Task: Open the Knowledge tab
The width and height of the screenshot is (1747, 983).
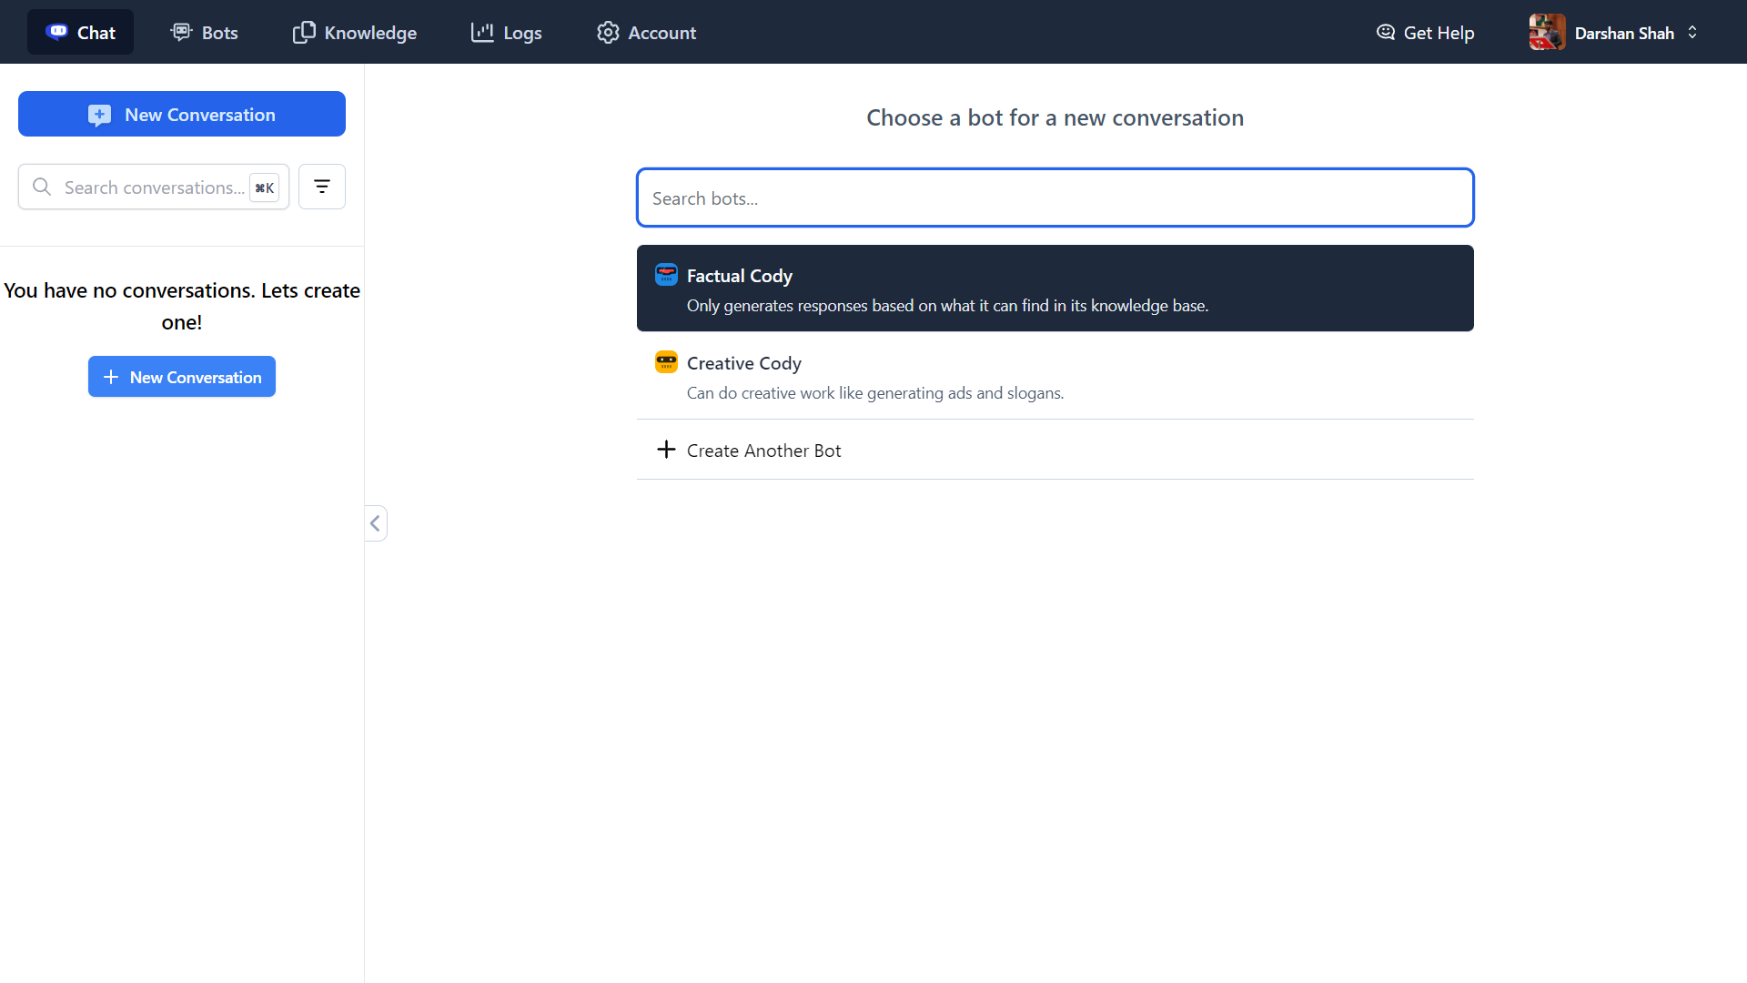Action: coord(355,32)
